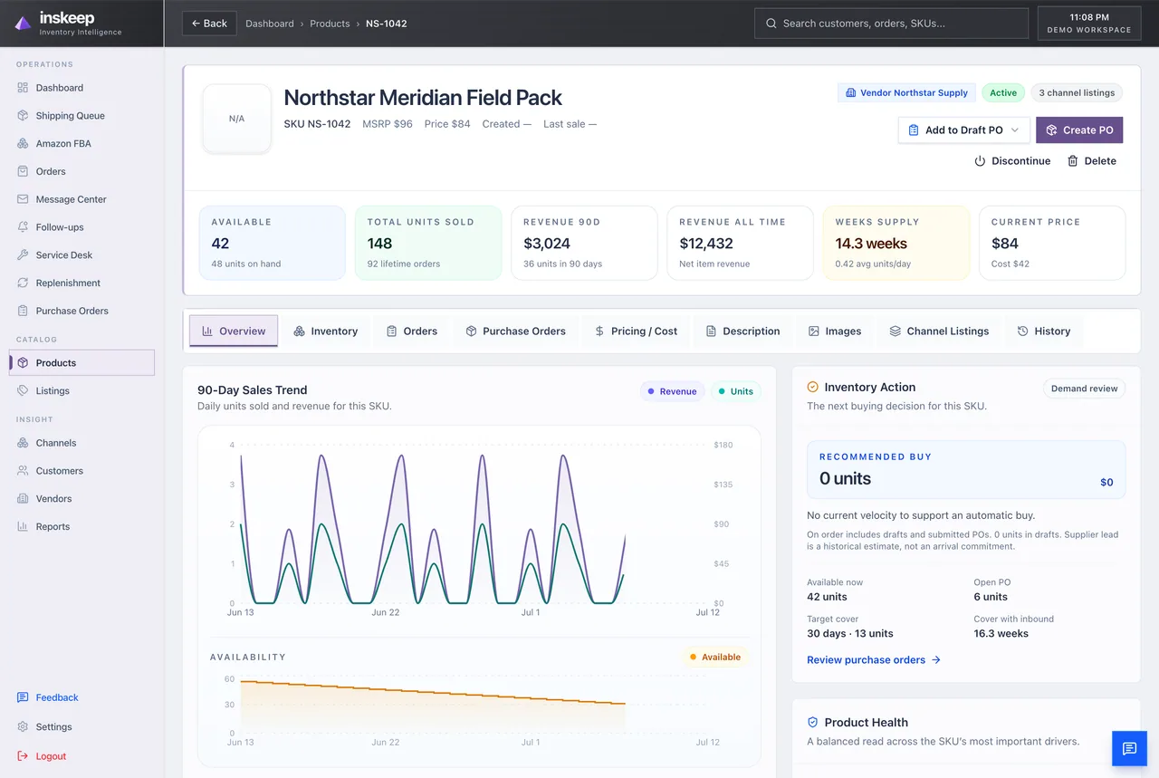Image resolution: width=1159 pixels, height=778 pixels.
Task: Open the Images tab
Action: (835, 331)
